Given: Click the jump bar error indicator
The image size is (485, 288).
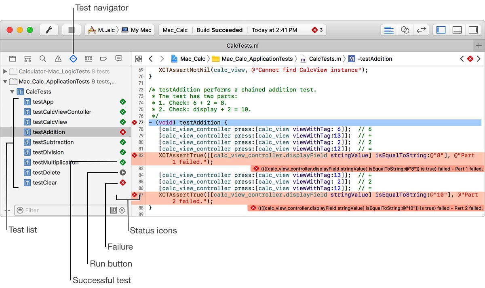Looking at the screenshot, I should pyautogui.click(x=470, y=59).
